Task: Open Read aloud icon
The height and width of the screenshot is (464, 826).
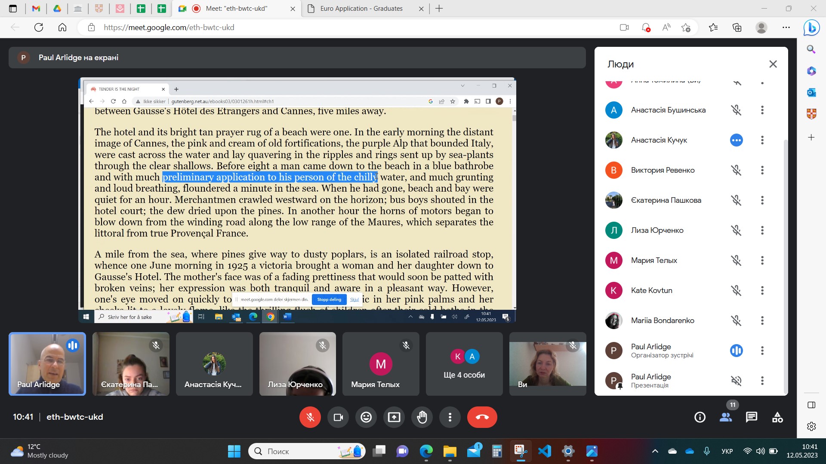Action: 666,27
